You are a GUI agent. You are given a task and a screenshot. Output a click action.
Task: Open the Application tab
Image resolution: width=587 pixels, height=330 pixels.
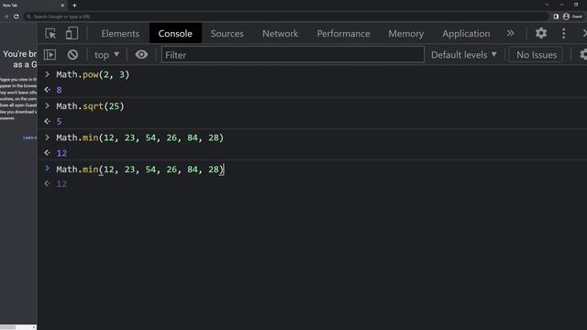466,34
